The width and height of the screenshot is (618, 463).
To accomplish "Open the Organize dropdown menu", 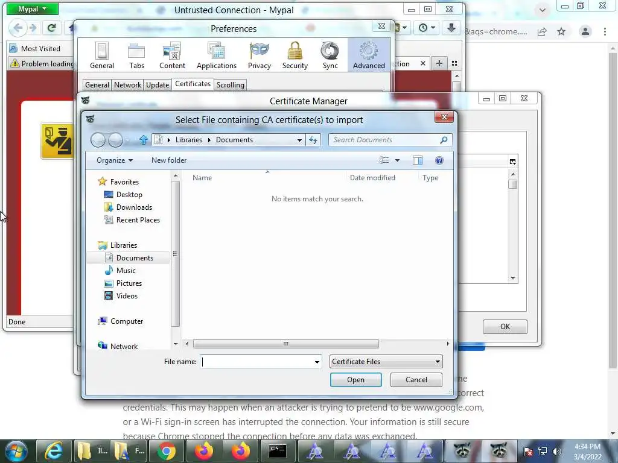I will [115, 160].
